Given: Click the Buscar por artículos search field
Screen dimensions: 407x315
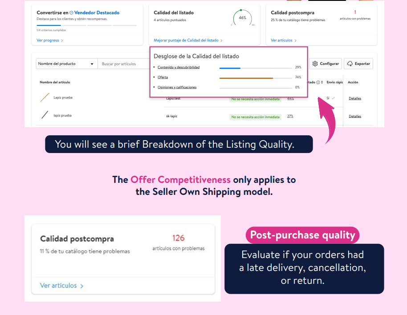Looking at the screenshot, I should 123,64.
